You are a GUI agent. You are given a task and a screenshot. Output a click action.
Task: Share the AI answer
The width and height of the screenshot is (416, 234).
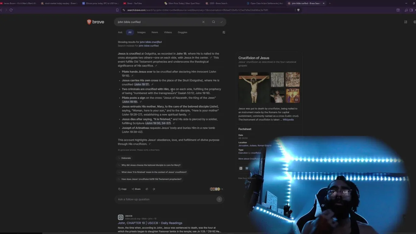coord(136,189)
